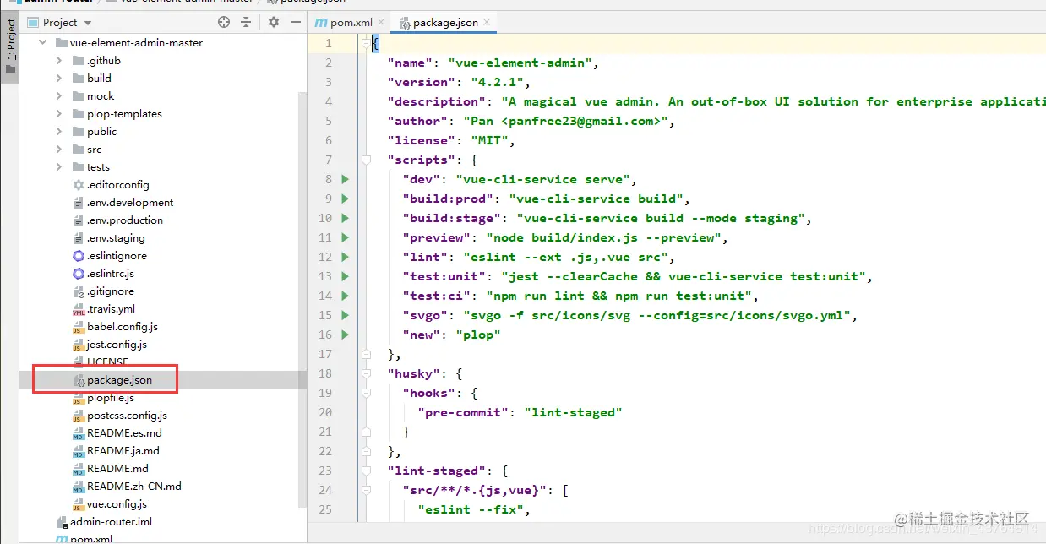Image resolution: width=1046 pixels, height=544 pixels.
Task: Expand the src folder arrow
Action: (x=58, y=149)
